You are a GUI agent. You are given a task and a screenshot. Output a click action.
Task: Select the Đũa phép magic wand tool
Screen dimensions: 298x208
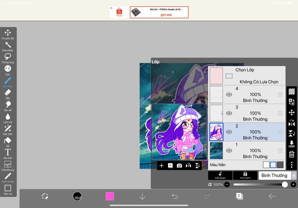[8, 47]
